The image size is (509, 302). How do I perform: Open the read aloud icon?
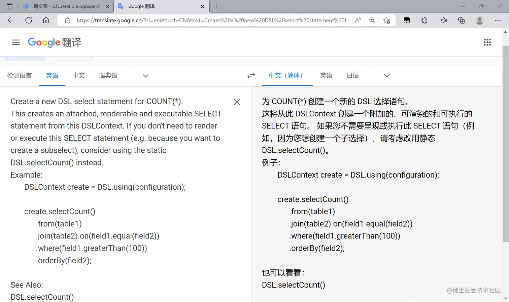click(x=358, y=20)
